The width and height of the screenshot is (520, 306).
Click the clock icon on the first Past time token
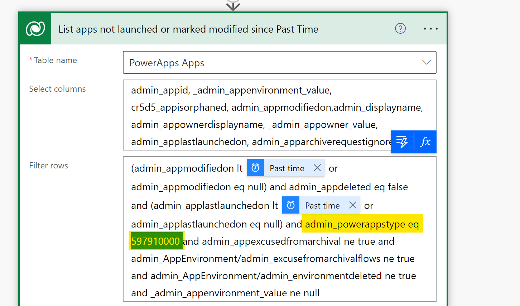255,167
